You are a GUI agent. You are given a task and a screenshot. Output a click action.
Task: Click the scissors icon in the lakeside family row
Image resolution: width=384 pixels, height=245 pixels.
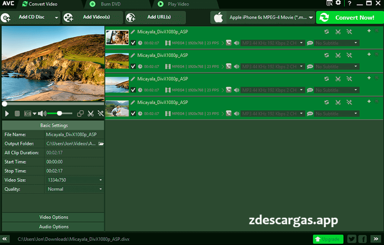338,102
